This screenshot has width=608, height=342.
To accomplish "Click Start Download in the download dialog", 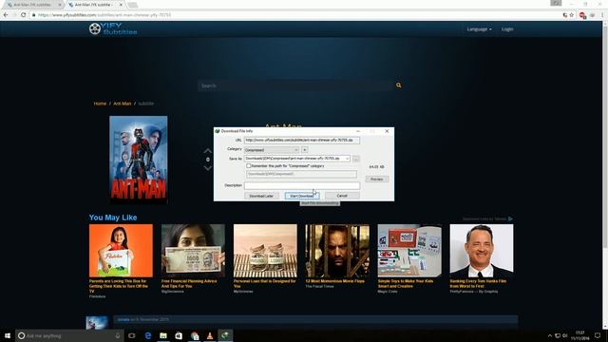I will coord(302,196).
